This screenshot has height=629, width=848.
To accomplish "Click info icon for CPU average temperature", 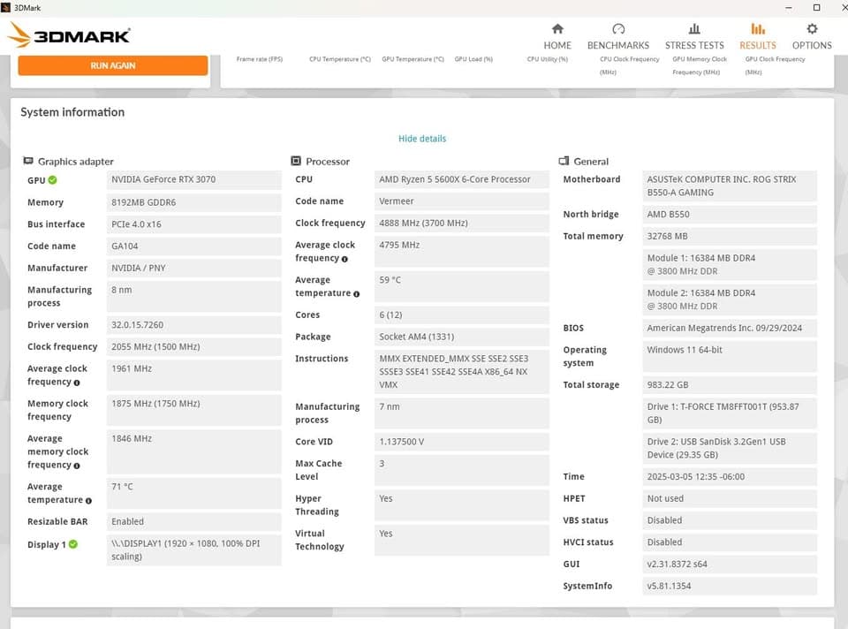I will (356, 294).
